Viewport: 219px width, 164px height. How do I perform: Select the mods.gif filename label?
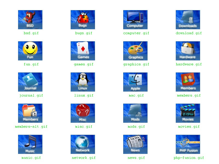(136, 127)
